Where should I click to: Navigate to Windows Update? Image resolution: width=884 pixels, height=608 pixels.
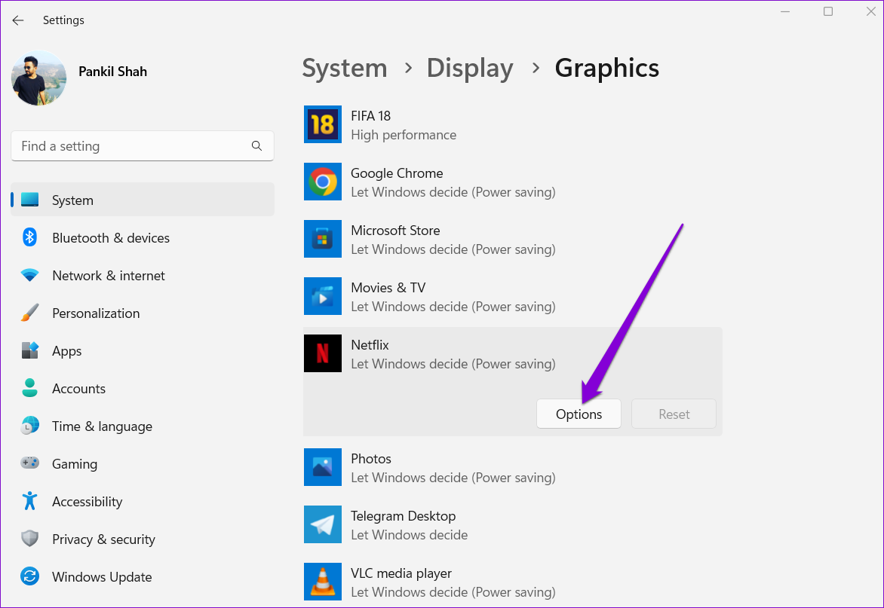click(102, 577)
